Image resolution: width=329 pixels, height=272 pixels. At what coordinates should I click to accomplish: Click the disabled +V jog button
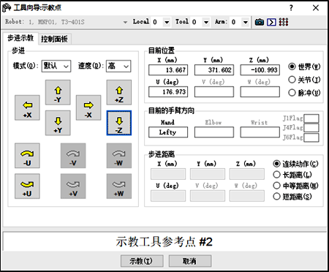73,186
